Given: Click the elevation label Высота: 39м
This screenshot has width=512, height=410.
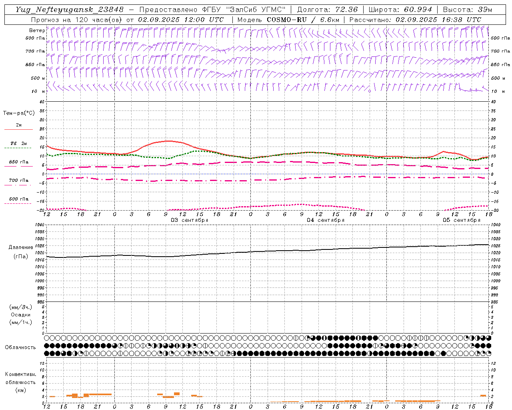Looking at the screenshot, I should [x=468, y=10].
